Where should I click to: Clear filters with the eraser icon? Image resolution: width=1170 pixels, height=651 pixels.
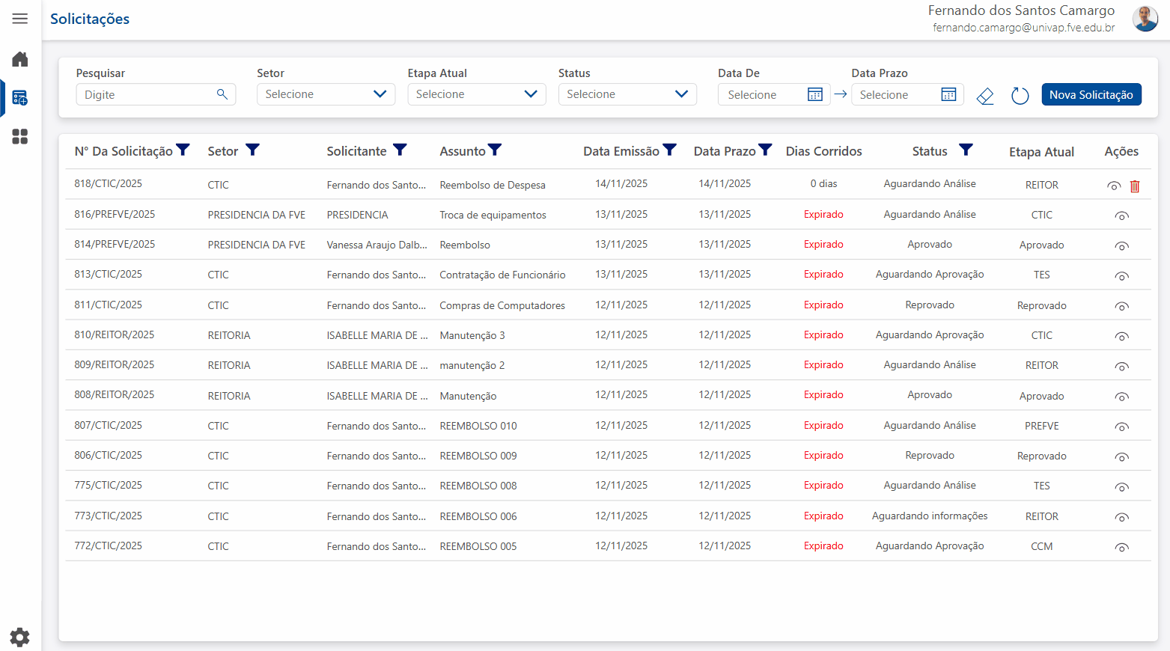point(985,96)
